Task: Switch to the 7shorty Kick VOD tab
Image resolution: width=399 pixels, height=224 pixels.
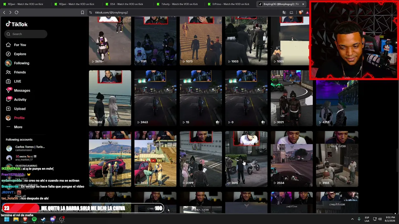Action: (x=178, y=4)
